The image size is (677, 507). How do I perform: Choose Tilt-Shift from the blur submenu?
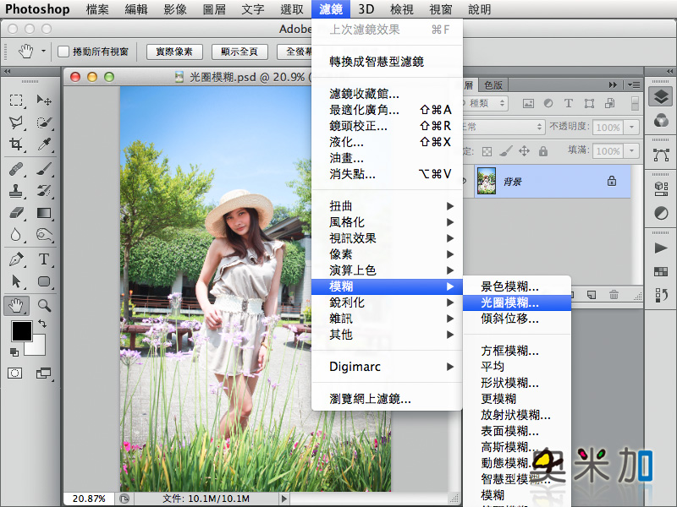517,319
